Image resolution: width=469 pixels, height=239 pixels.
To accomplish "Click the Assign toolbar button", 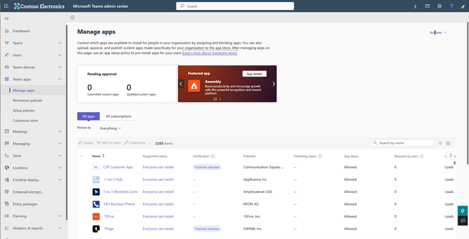I will [86, 143].
